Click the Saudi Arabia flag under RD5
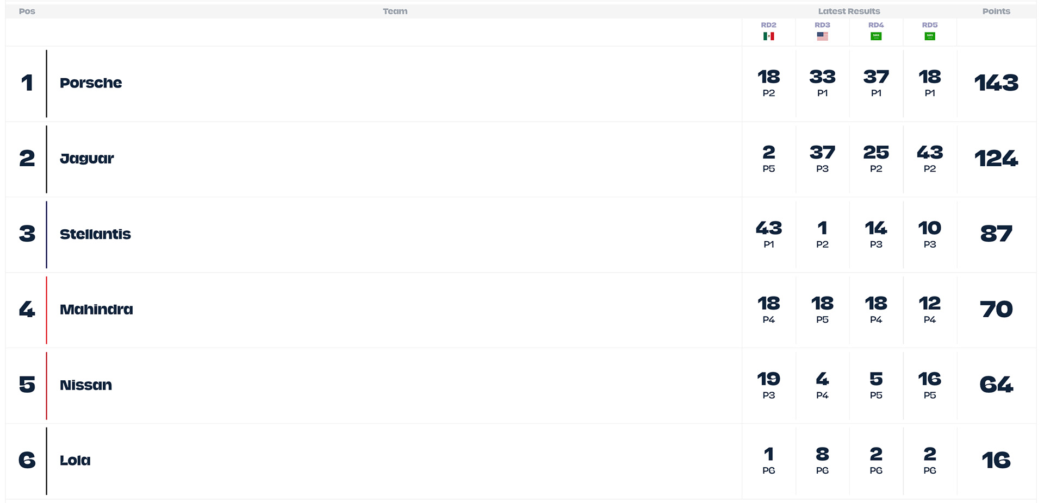1044x503 pixels. pyautogui.click(x=930, y=36)
